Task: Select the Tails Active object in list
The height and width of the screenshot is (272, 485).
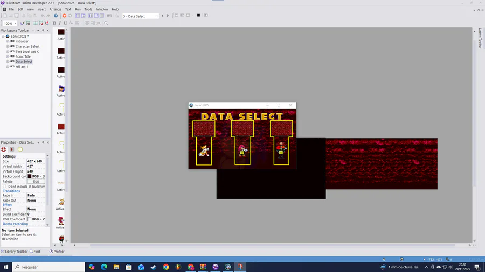Action: pos(61,202)
